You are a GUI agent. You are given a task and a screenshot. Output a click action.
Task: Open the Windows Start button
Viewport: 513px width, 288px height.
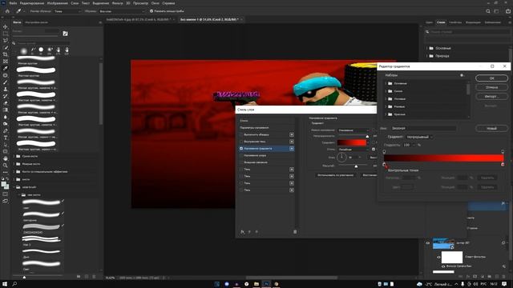[5, 284]
